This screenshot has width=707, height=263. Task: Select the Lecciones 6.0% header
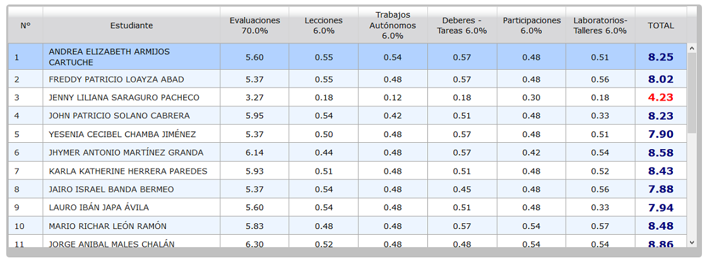(323, 26)
